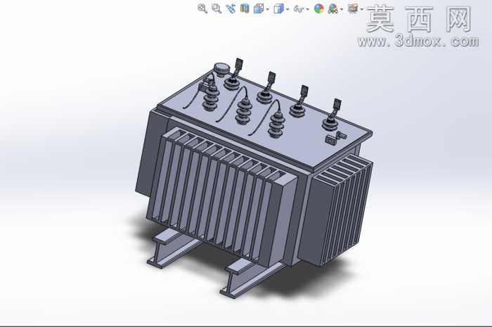Click the Zoom to Fit icon
The image size is (492, 327).
[202, 8]
